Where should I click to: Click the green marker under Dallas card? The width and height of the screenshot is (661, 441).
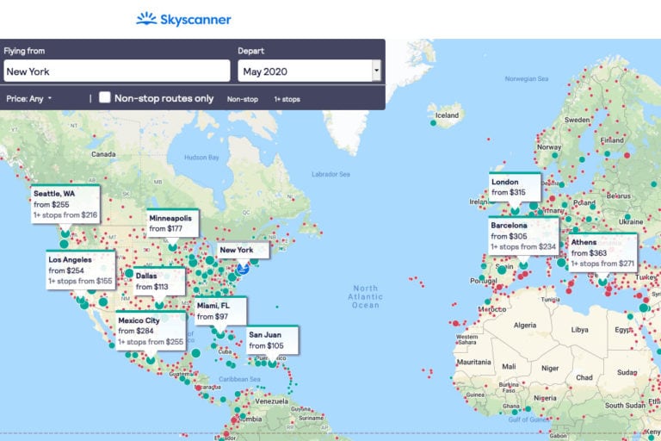(x=159, y=305)
